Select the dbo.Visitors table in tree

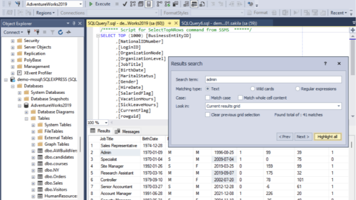pos(55,189)
